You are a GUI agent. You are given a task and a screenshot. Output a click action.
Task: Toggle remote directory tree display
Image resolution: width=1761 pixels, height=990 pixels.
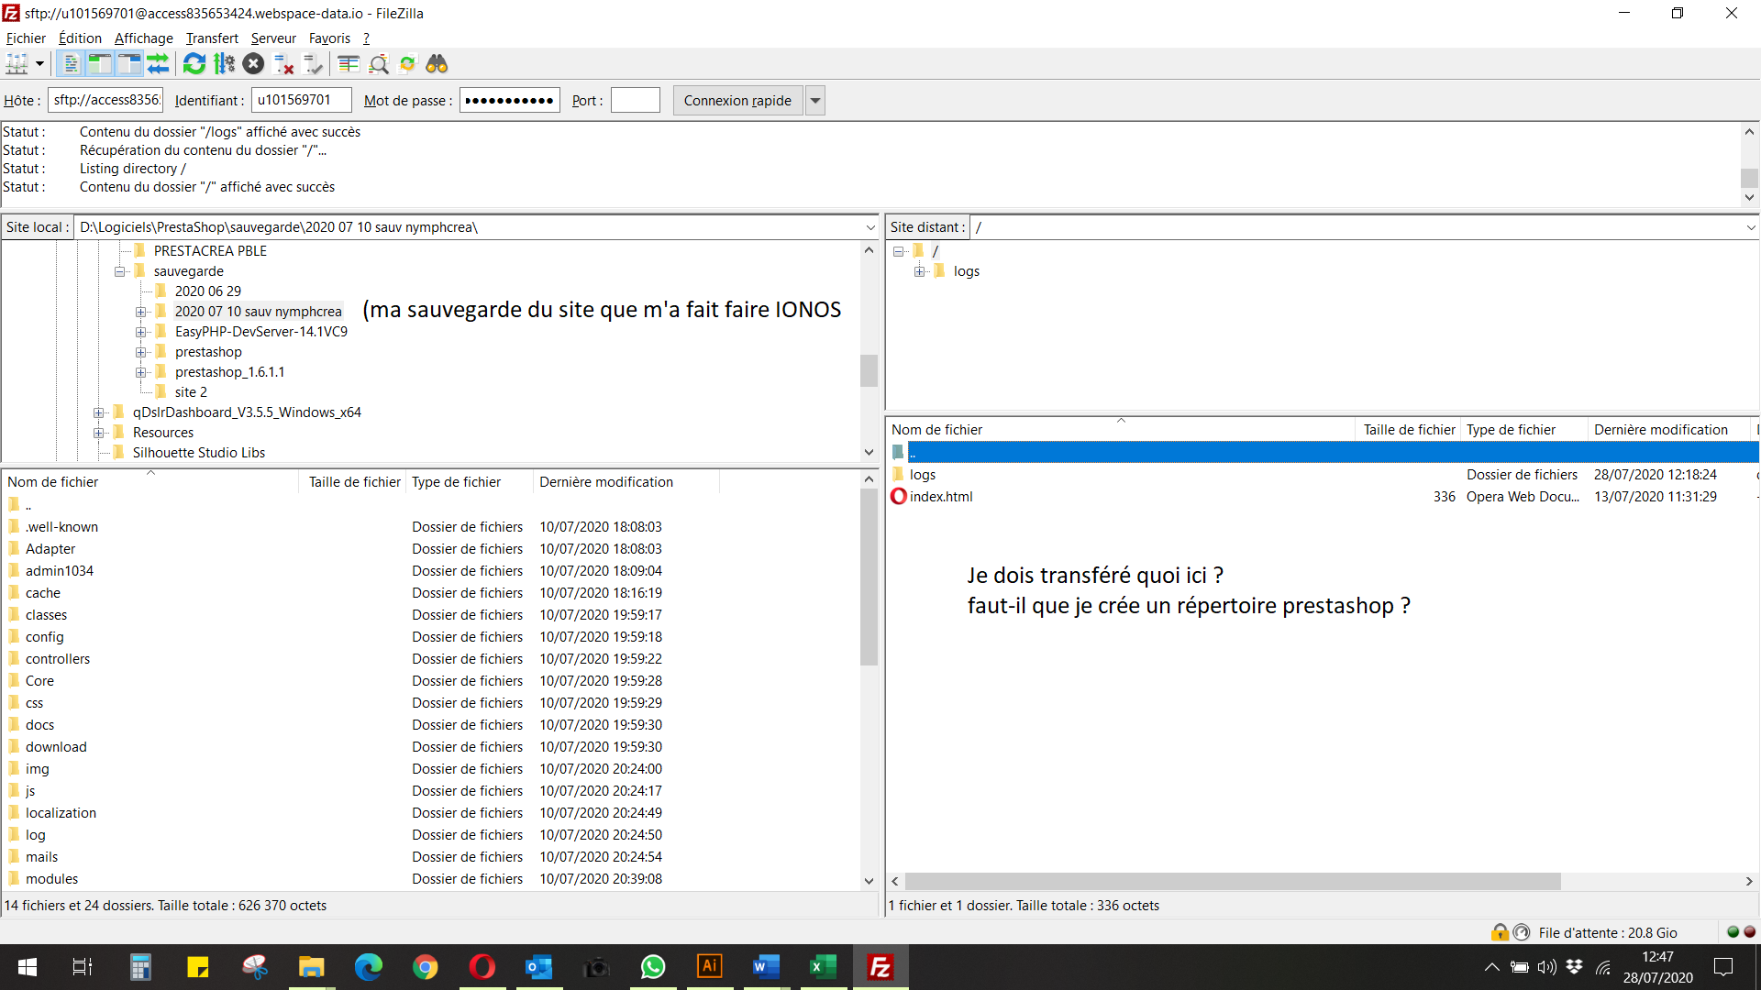(x=129, y=64)
